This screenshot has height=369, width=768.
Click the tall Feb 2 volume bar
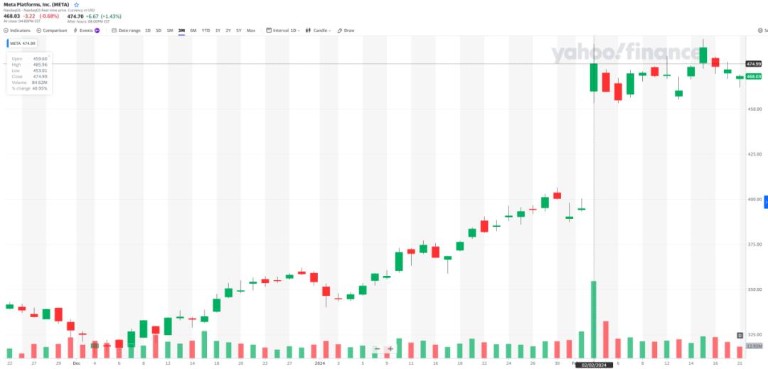[593, 320]
